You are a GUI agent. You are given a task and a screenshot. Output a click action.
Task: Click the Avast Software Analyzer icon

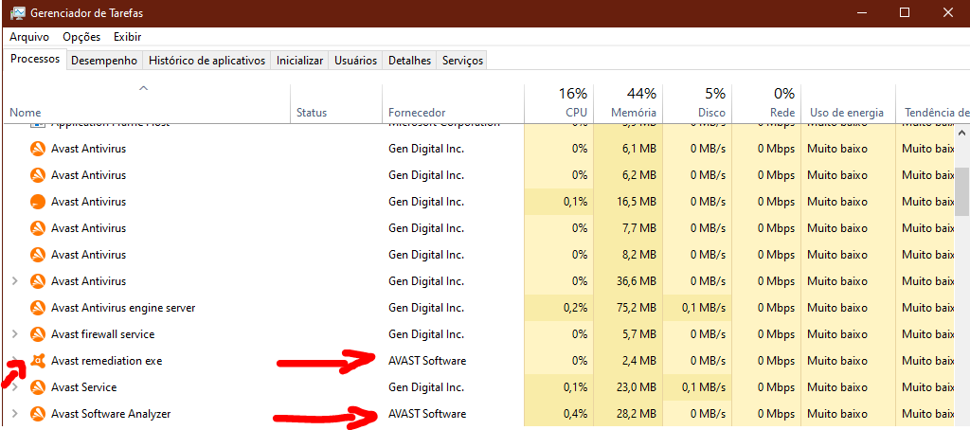pyautogui.click(x=38, y=414)
